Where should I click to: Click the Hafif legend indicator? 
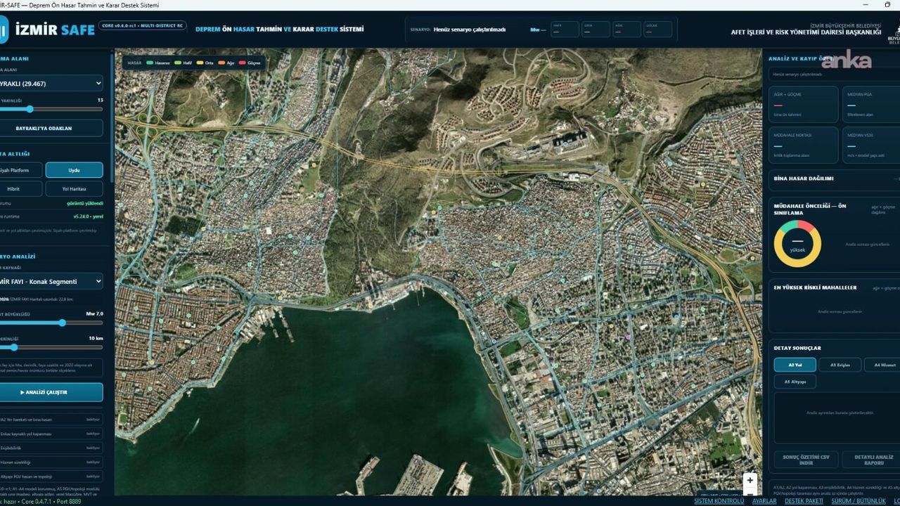[x=179, y=63]
